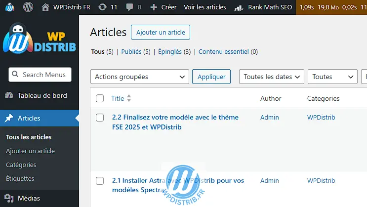Filter by Tous (5) posts
The width and height of the screenshot is (367, 207).
click(x=102, y=51)
